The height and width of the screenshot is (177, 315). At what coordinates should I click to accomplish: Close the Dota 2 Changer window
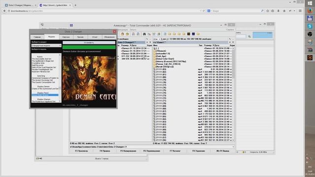(x=115, y=31)
